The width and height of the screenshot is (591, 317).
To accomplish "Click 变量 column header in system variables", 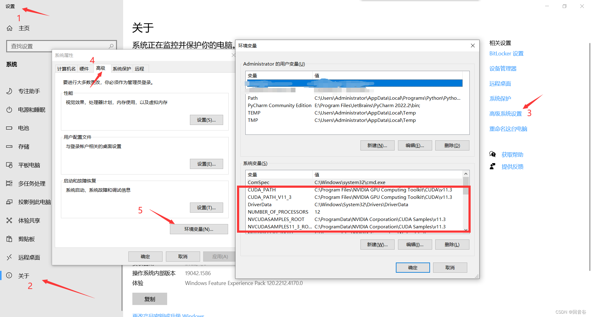I will pos(279,175).
